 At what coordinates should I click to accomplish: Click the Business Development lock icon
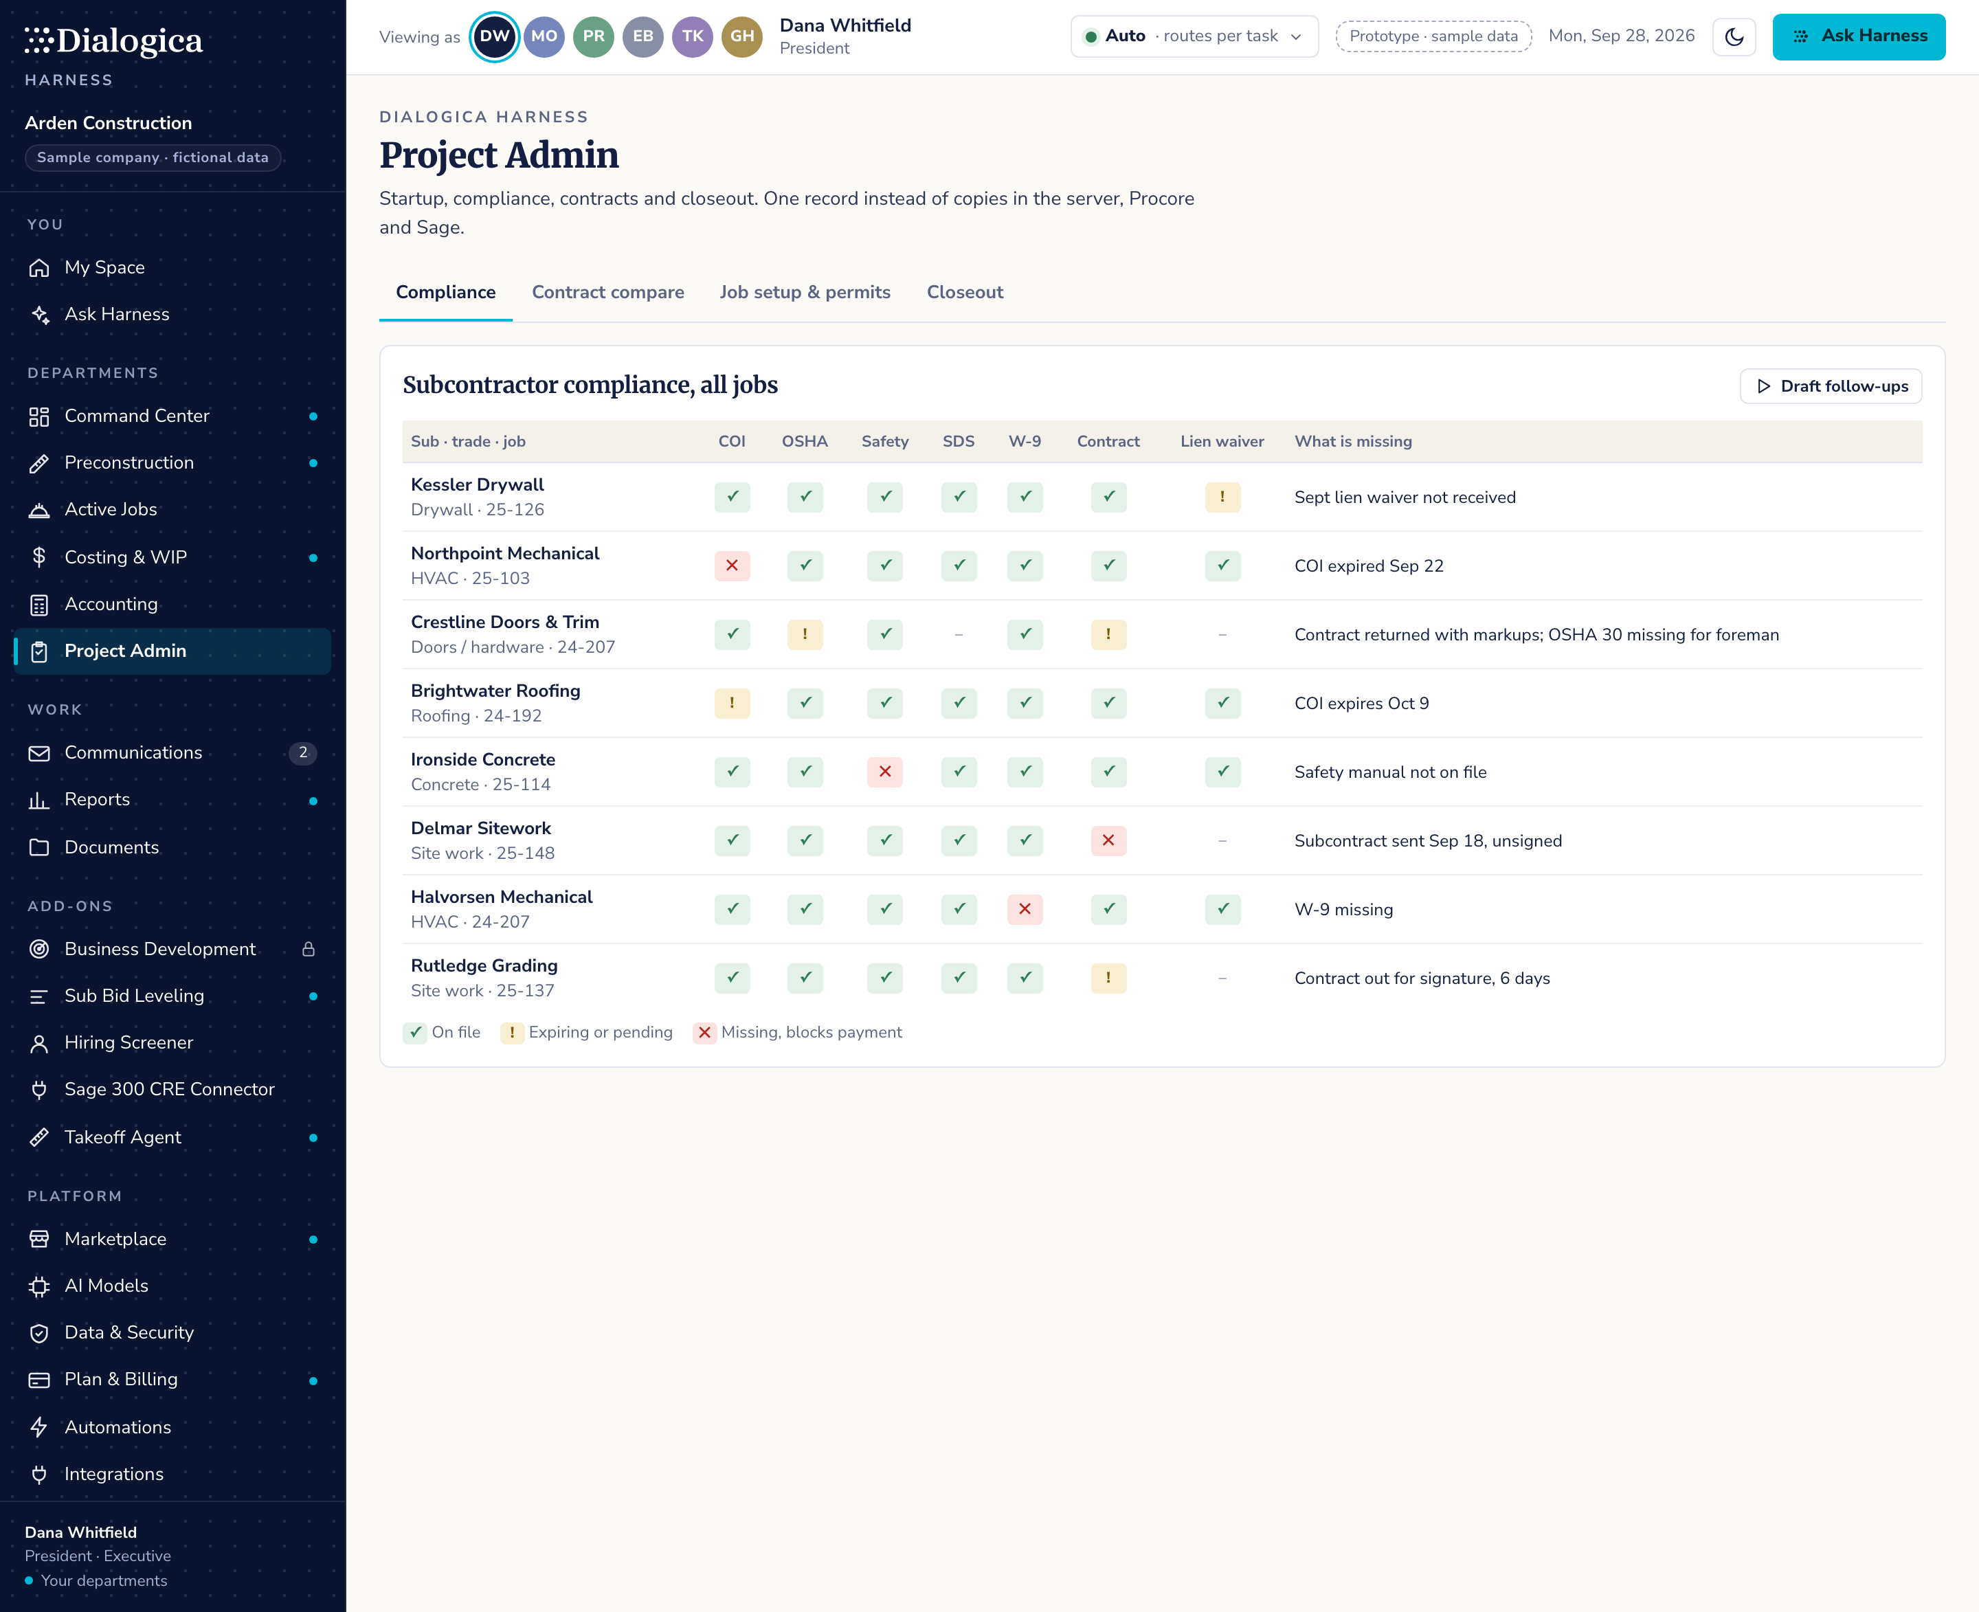(309, 949)
